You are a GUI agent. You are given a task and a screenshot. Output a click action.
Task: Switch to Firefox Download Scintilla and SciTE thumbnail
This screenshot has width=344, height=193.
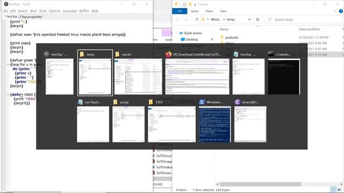pos(197,76)
